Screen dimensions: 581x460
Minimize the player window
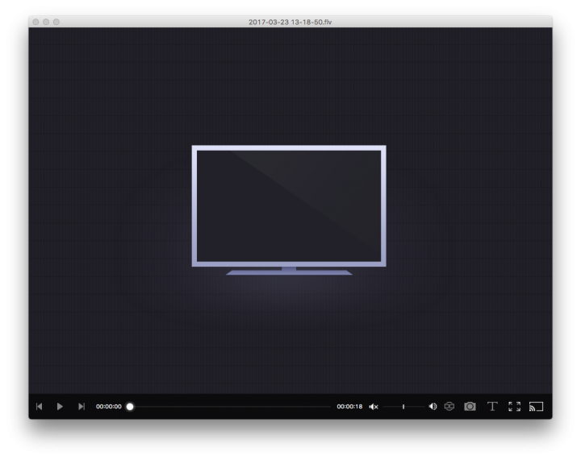pos(46,22)
